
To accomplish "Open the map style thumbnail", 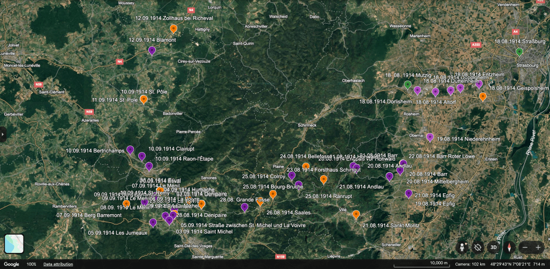I will click(x=15, y=244).
